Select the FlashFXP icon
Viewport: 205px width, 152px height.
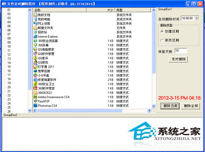35,101
